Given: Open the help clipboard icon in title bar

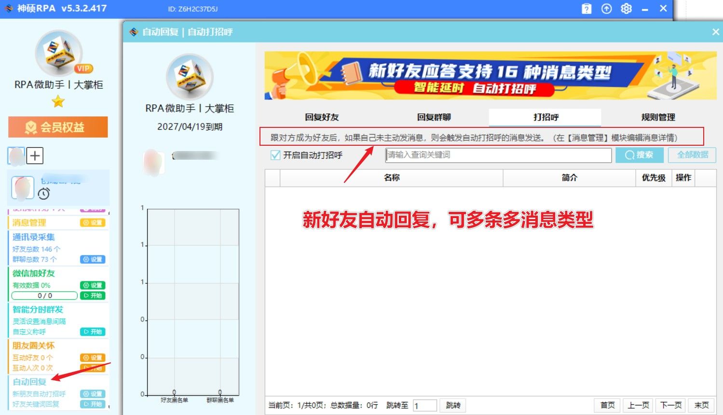Looking at the screenshot, I should click(587, 9).
